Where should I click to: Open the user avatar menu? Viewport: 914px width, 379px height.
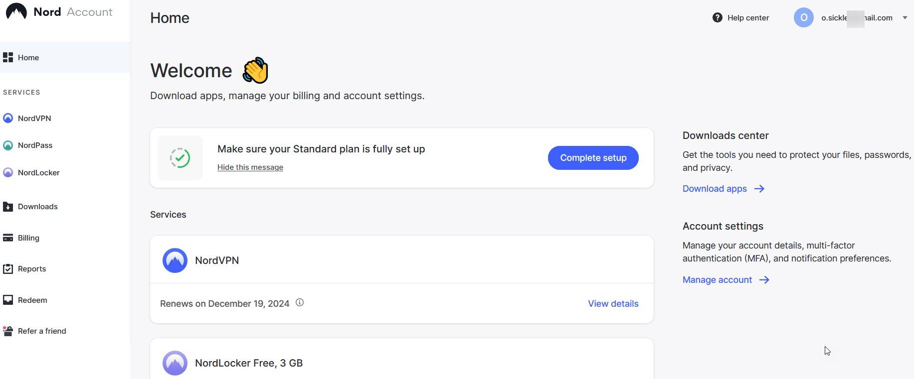point(803,18)
